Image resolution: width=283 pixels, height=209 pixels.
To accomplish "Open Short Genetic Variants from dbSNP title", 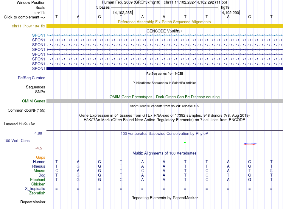I will click(164, 106).
